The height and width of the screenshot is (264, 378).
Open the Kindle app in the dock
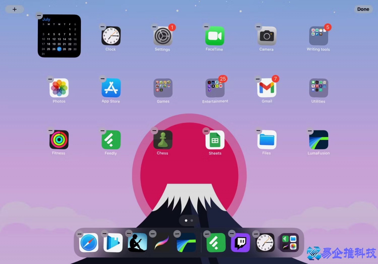137,242
